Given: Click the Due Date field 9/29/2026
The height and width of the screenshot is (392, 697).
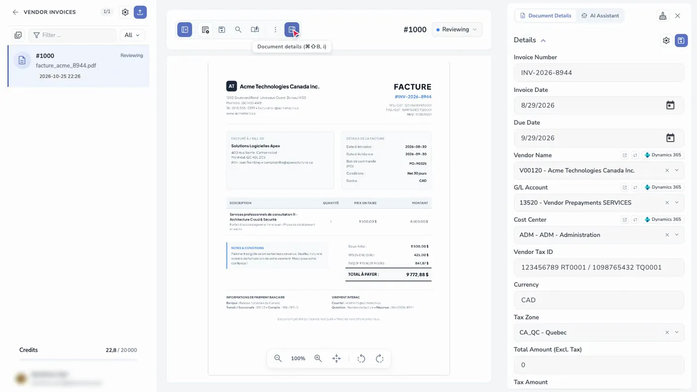Looking at the screenshot, I should [x=599, y=138].
